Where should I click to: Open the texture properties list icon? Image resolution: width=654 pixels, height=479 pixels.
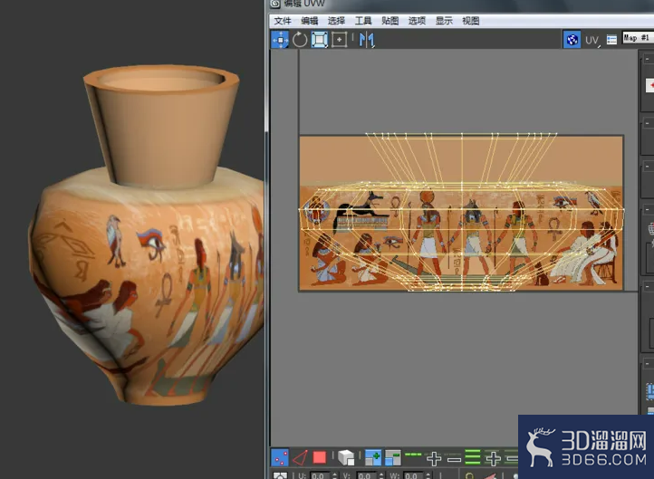tap(611, 40)
